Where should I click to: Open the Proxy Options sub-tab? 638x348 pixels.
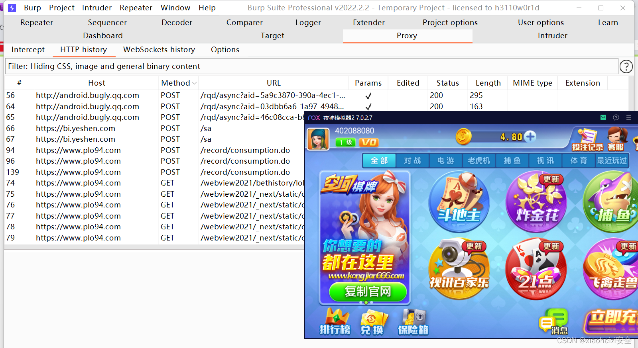point(225,50)
